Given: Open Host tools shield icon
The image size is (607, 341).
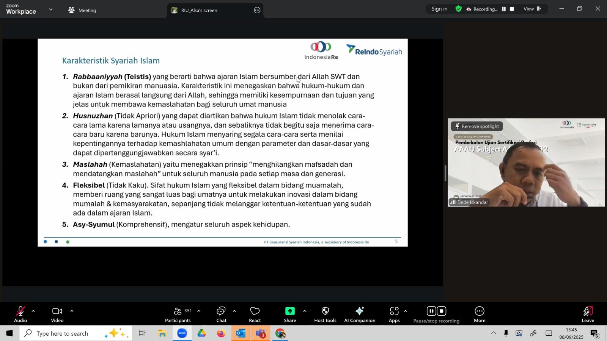Looking at the screenshot, I should 325,314.
